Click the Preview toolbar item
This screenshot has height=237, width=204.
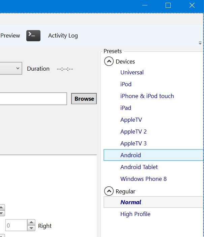pos(10,36)
